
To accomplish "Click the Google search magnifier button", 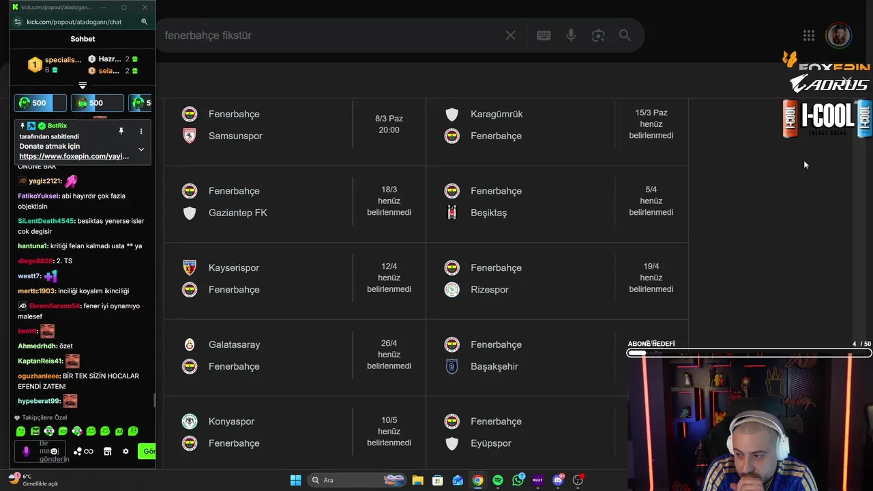I will pos(625,35).
